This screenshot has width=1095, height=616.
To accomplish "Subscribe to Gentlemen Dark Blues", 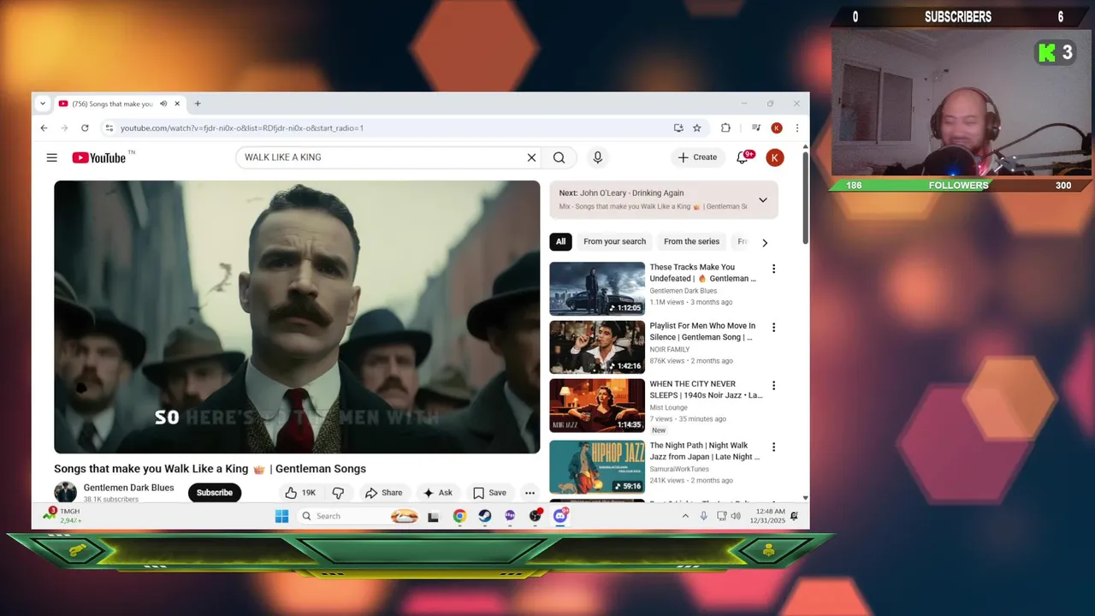I will point(215,493).
